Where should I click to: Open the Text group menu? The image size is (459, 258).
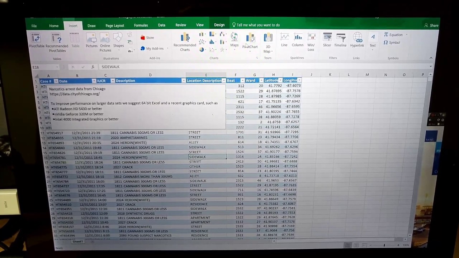[373, 41]
